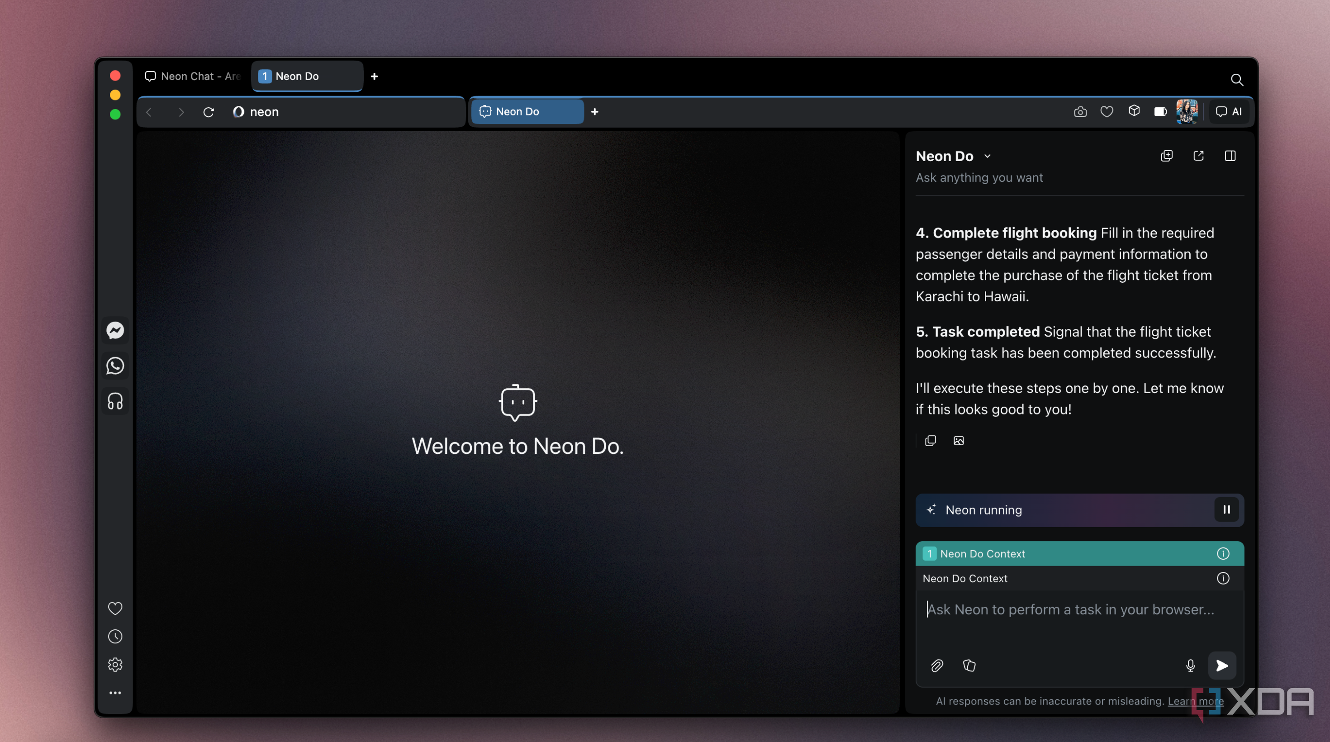This screenshot has width=1330, height=742.
Task: Toggle the side panel layout icon
Action: 1230,156
